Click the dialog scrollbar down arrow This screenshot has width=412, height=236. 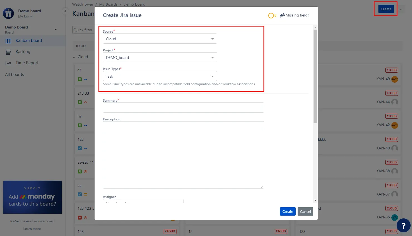315,200
